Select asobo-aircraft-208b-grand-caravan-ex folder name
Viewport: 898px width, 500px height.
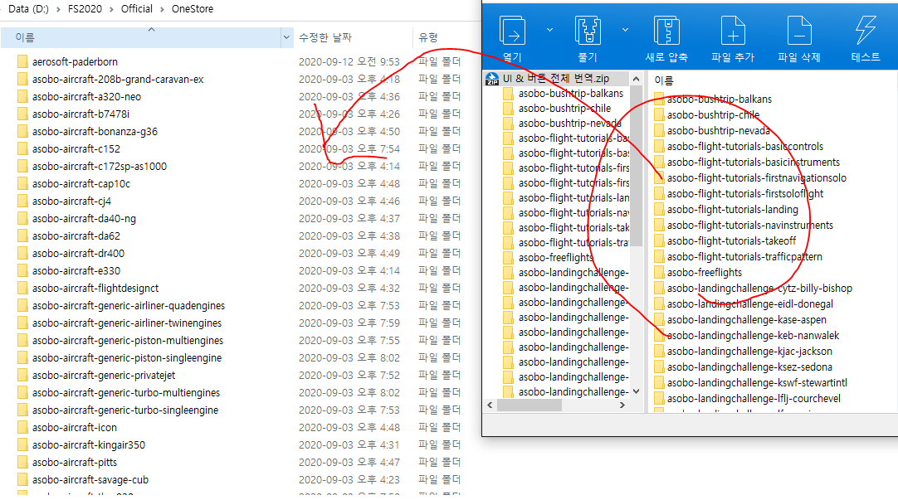(x=118, y=80)
